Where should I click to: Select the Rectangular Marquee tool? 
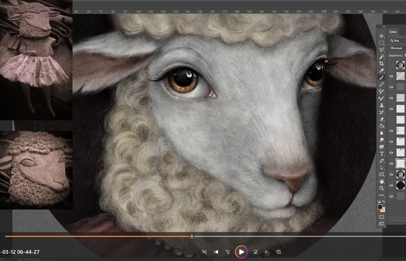[382, 43]
